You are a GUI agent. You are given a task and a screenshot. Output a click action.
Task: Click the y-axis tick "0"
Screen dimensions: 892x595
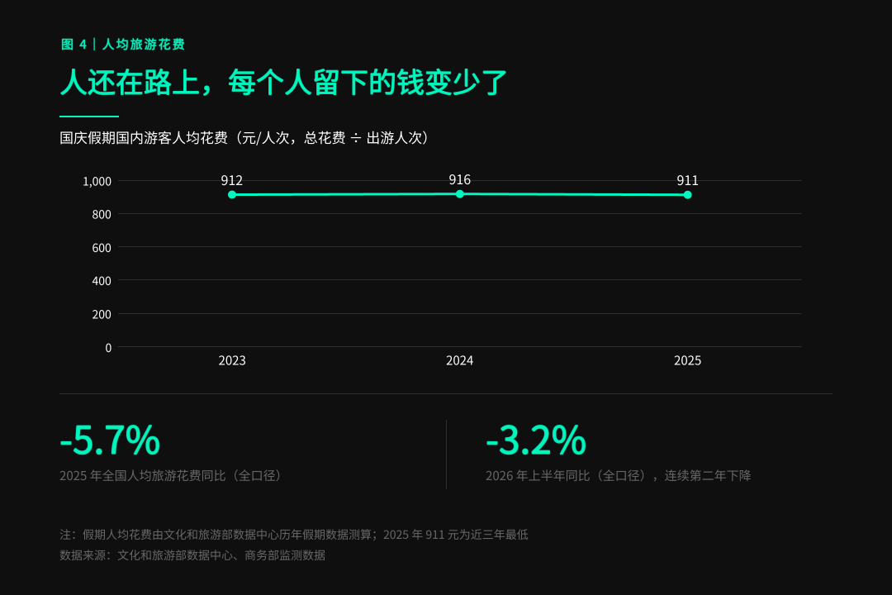coord(109,348)
